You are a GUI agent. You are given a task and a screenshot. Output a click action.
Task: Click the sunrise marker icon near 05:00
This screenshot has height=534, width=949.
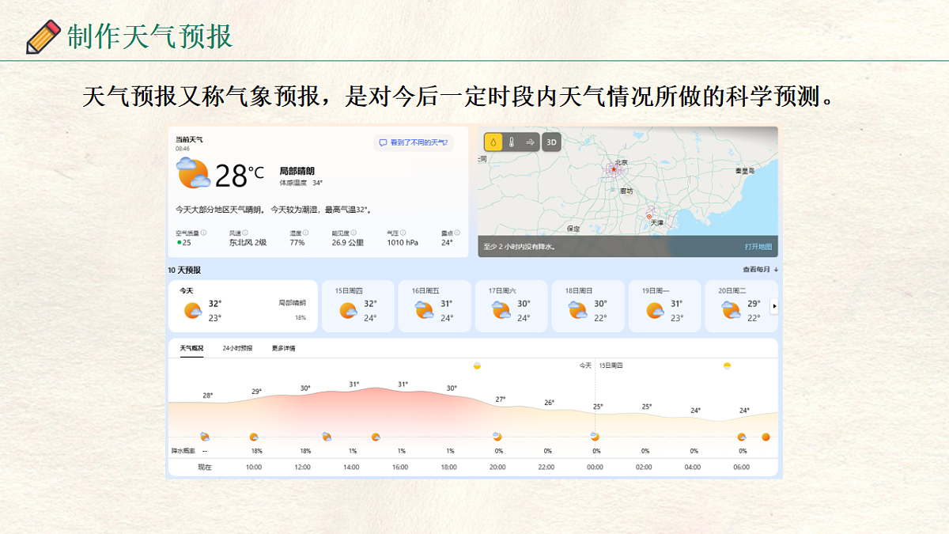click(x=727, y=365)
